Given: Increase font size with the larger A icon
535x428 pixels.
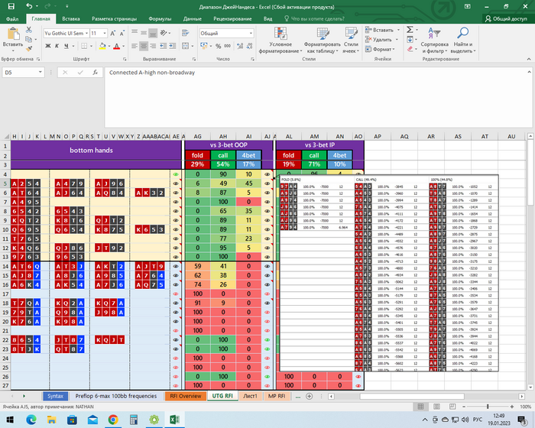Looking at the screenshot, I should click(x=113, y=33).
